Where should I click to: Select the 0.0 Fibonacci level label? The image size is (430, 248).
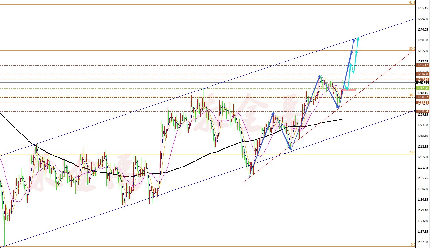click(x=413, y=245)
